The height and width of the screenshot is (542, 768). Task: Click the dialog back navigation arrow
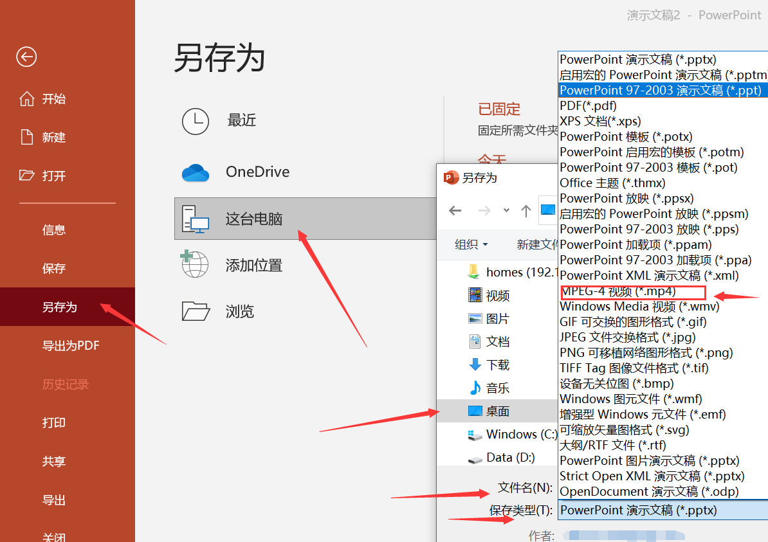(455, 210)
